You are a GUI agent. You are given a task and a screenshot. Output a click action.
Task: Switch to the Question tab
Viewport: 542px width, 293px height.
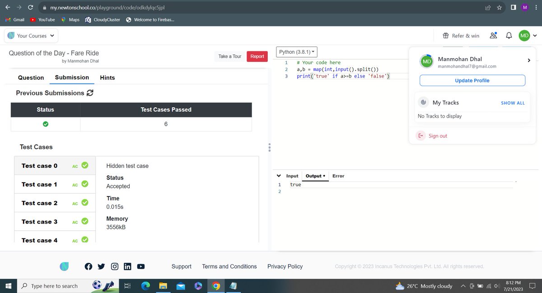click(x=31, y=78)
